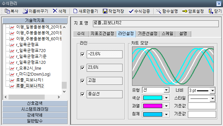Click chart icon beside r_일목균형표120

(x=12, y=63)
